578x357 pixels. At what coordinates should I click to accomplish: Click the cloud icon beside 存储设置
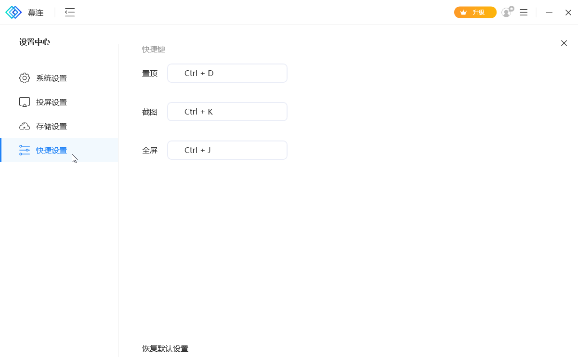point(25,126)
